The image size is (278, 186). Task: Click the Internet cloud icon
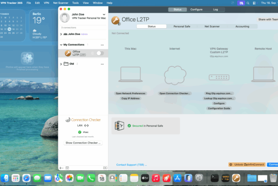[174, 75]
